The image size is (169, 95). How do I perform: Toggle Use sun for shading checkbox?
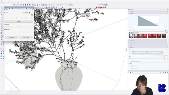[x=132, y=61]
